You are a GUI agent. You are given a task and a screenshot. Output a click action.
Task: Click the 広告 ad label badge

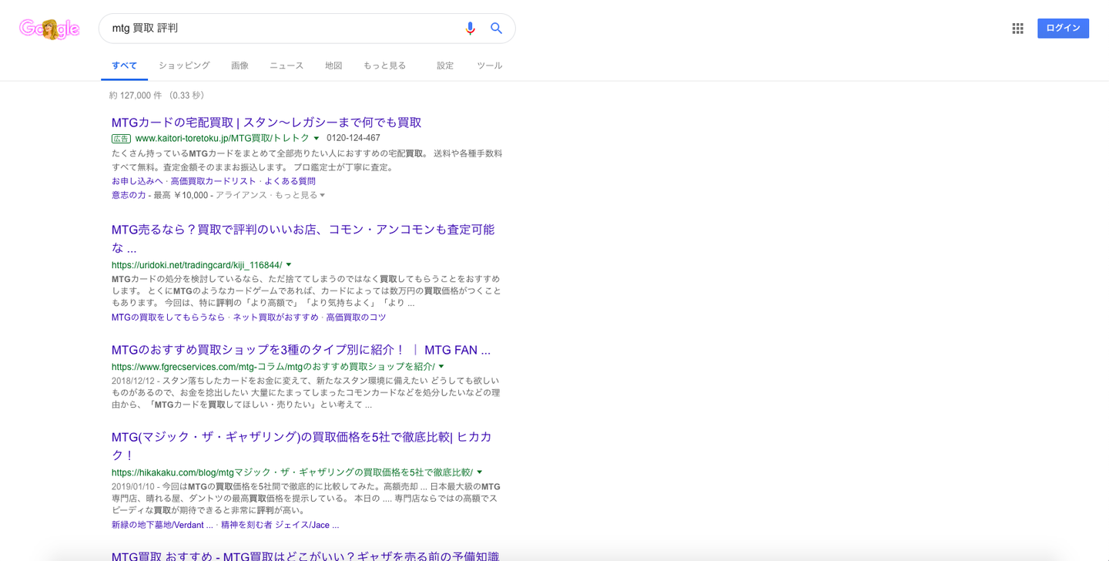[x=121, y=139]
